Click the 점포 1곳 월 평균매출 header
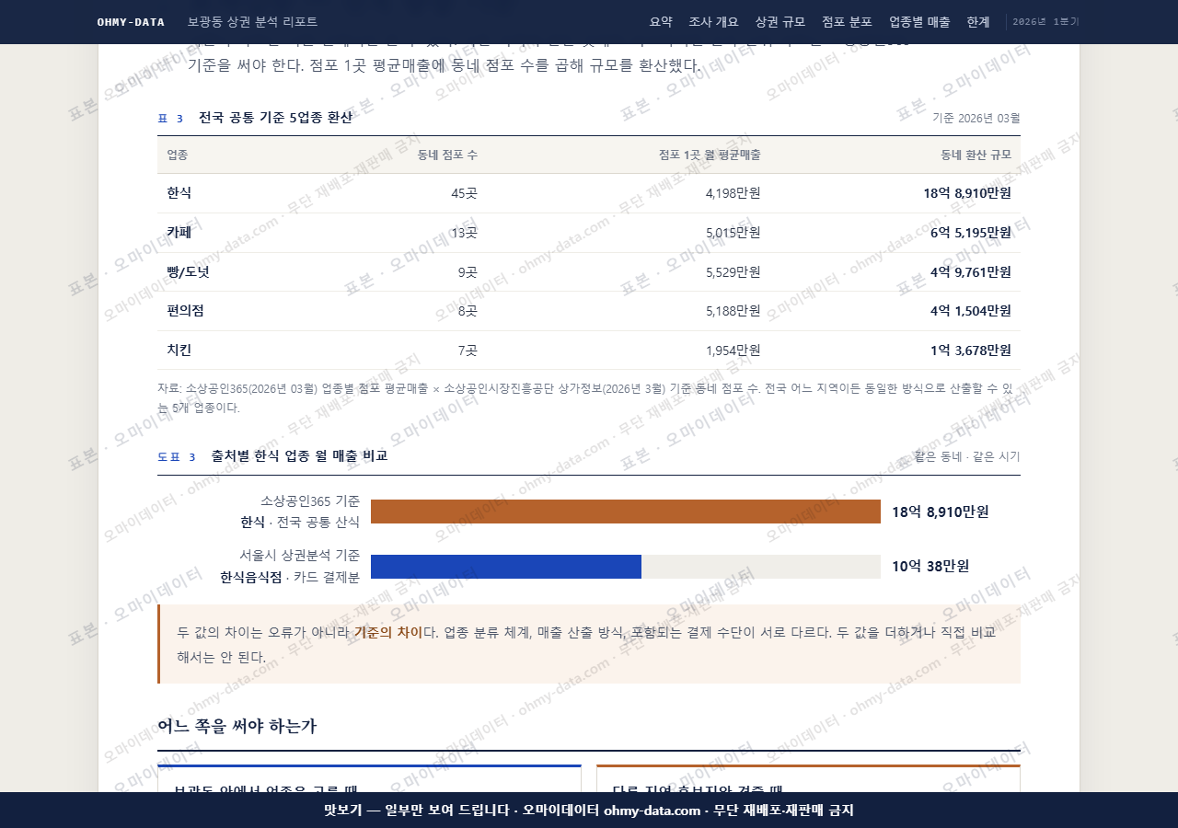This screenshot has width=1178, height=828. [710, 155]
